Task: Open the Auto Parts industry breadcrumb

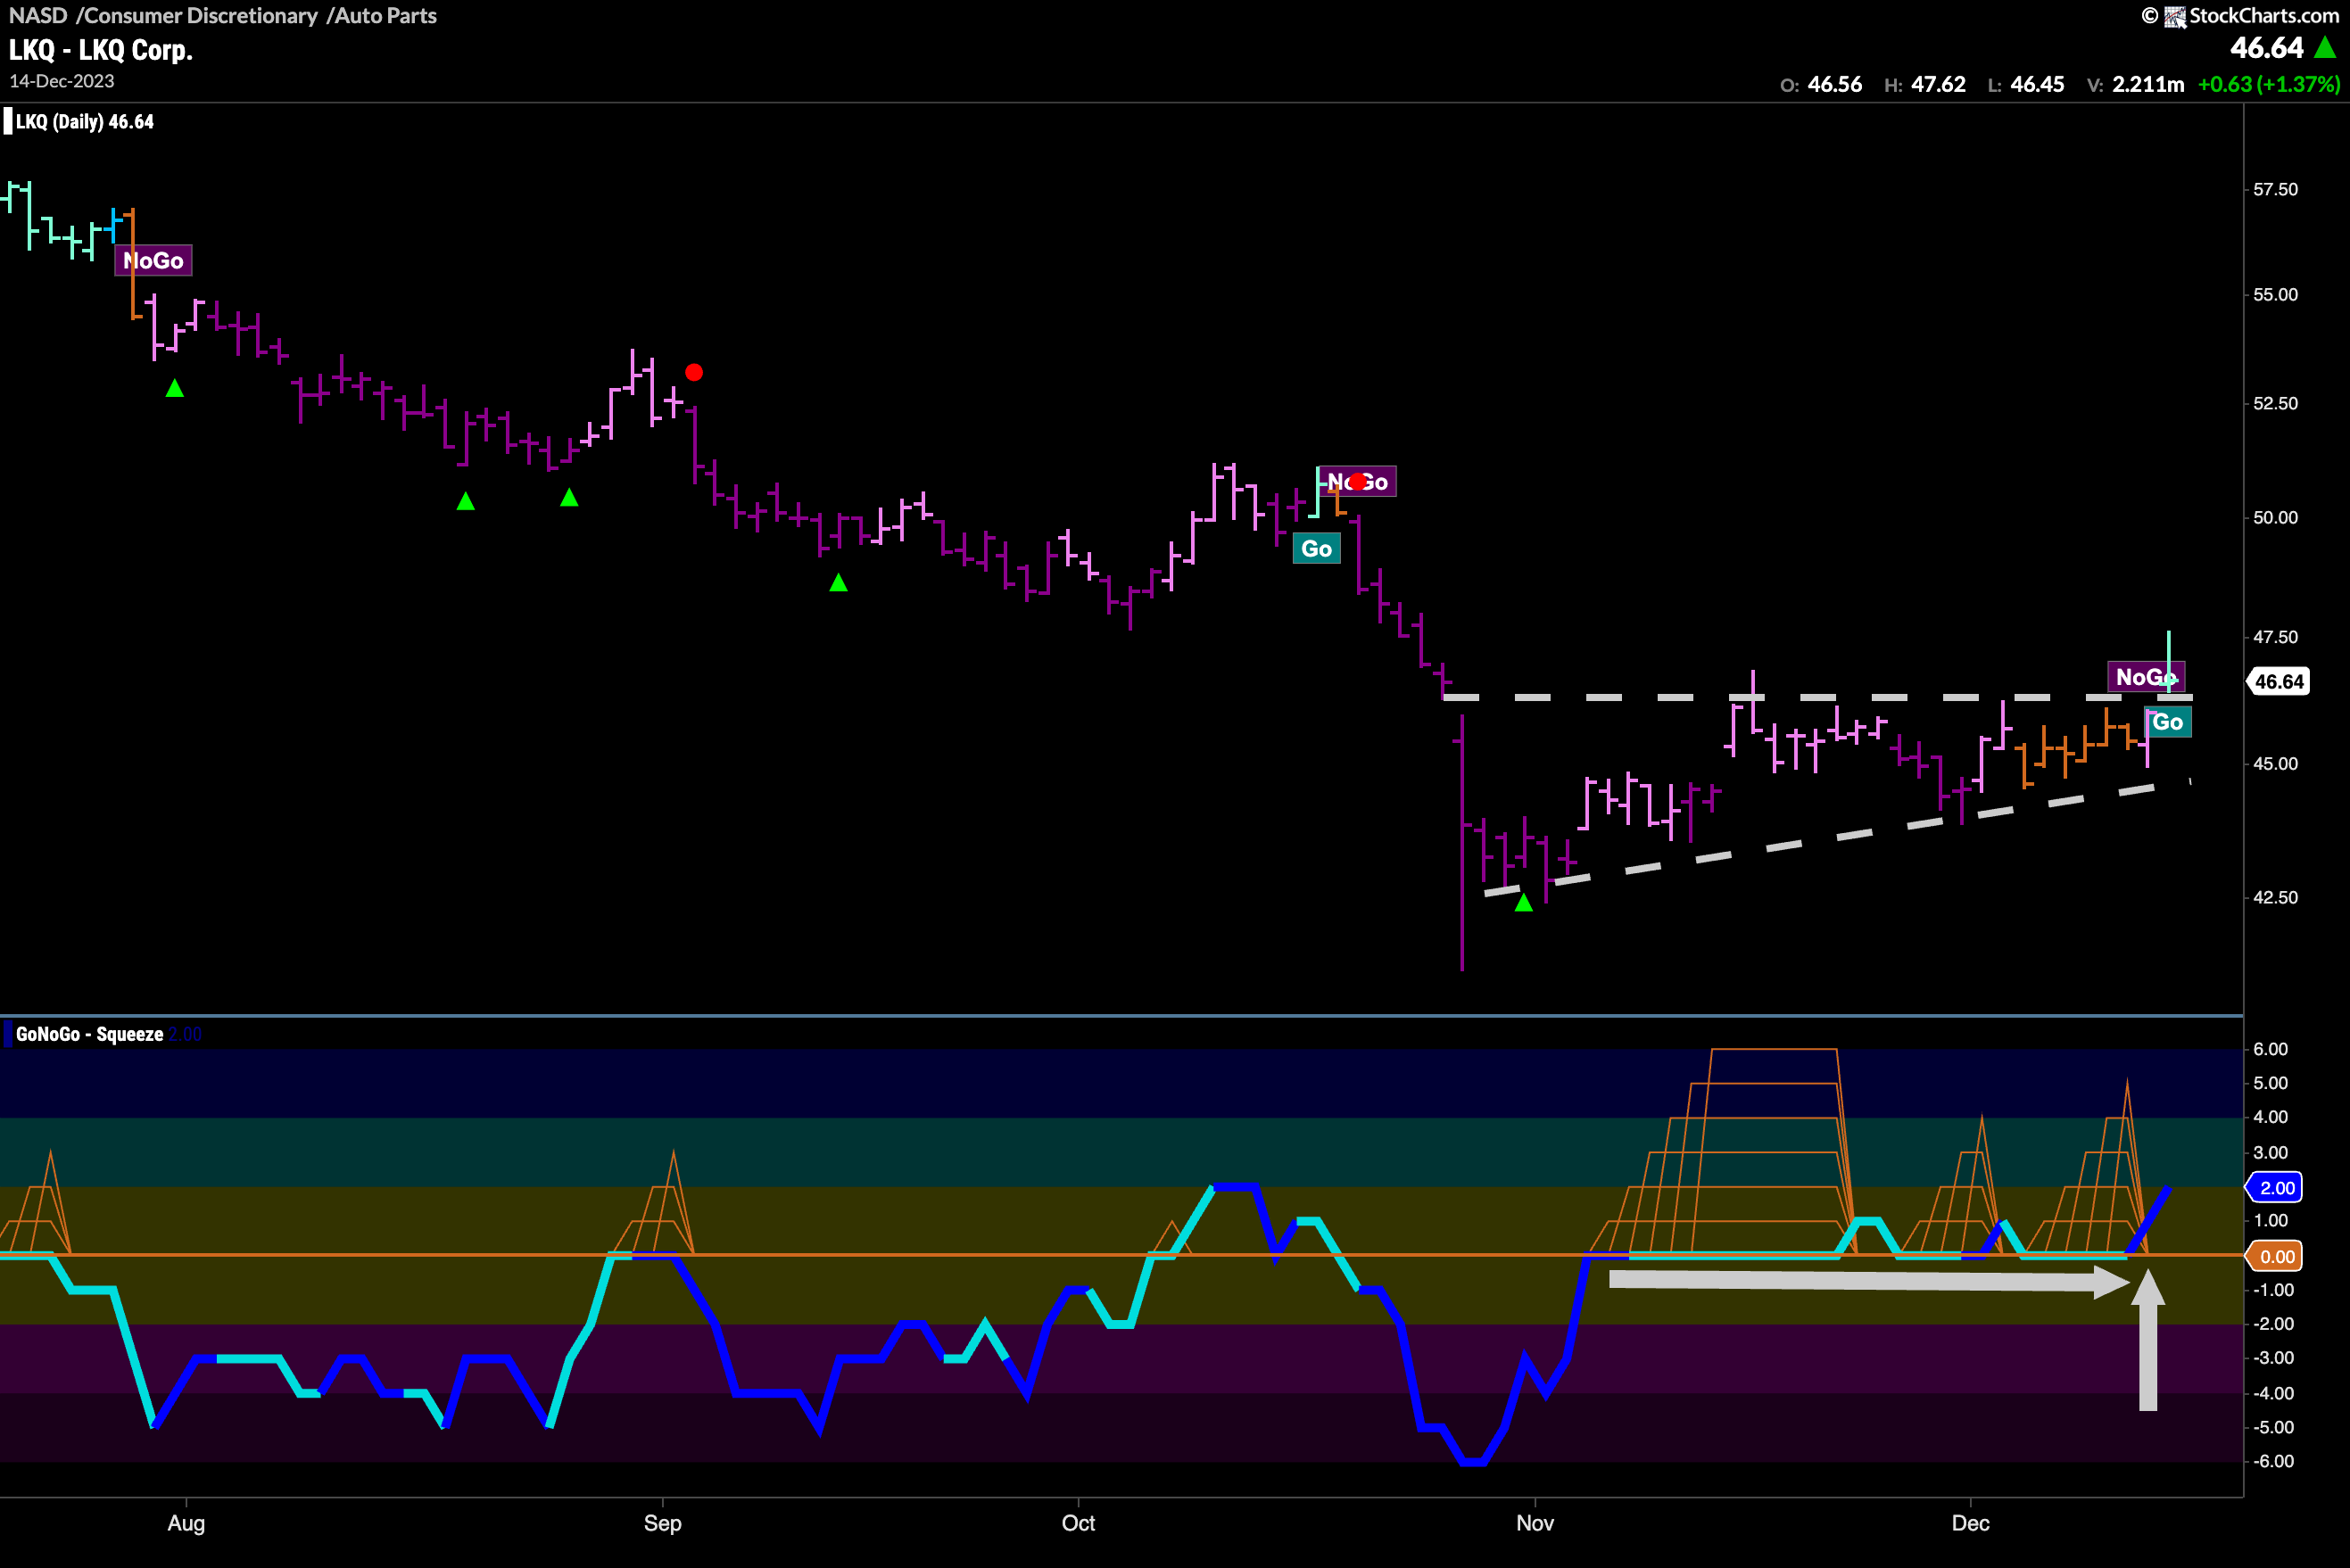Action: [382, 16]
